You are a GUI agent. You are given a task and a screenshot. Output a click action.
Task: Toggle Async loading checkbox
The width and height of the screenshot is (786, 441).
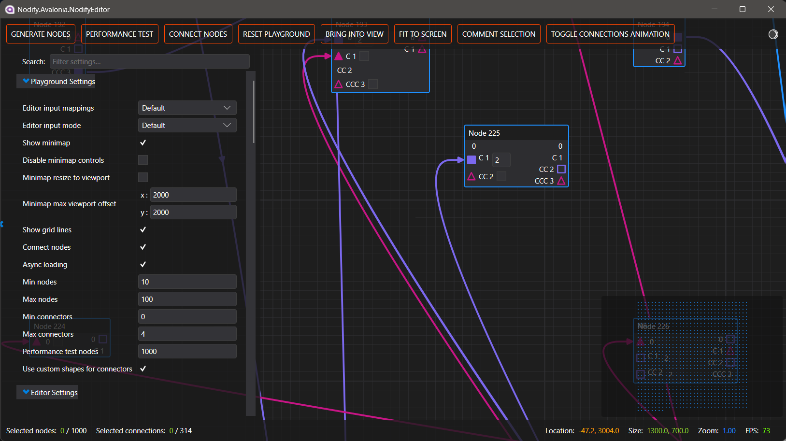pos(143,264)
